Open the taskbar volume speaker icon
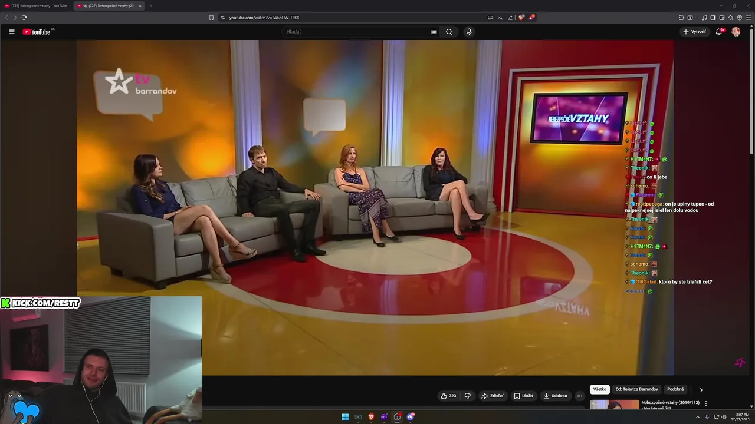This screenshot has height=424, width=755. click(x=724, y=417)
